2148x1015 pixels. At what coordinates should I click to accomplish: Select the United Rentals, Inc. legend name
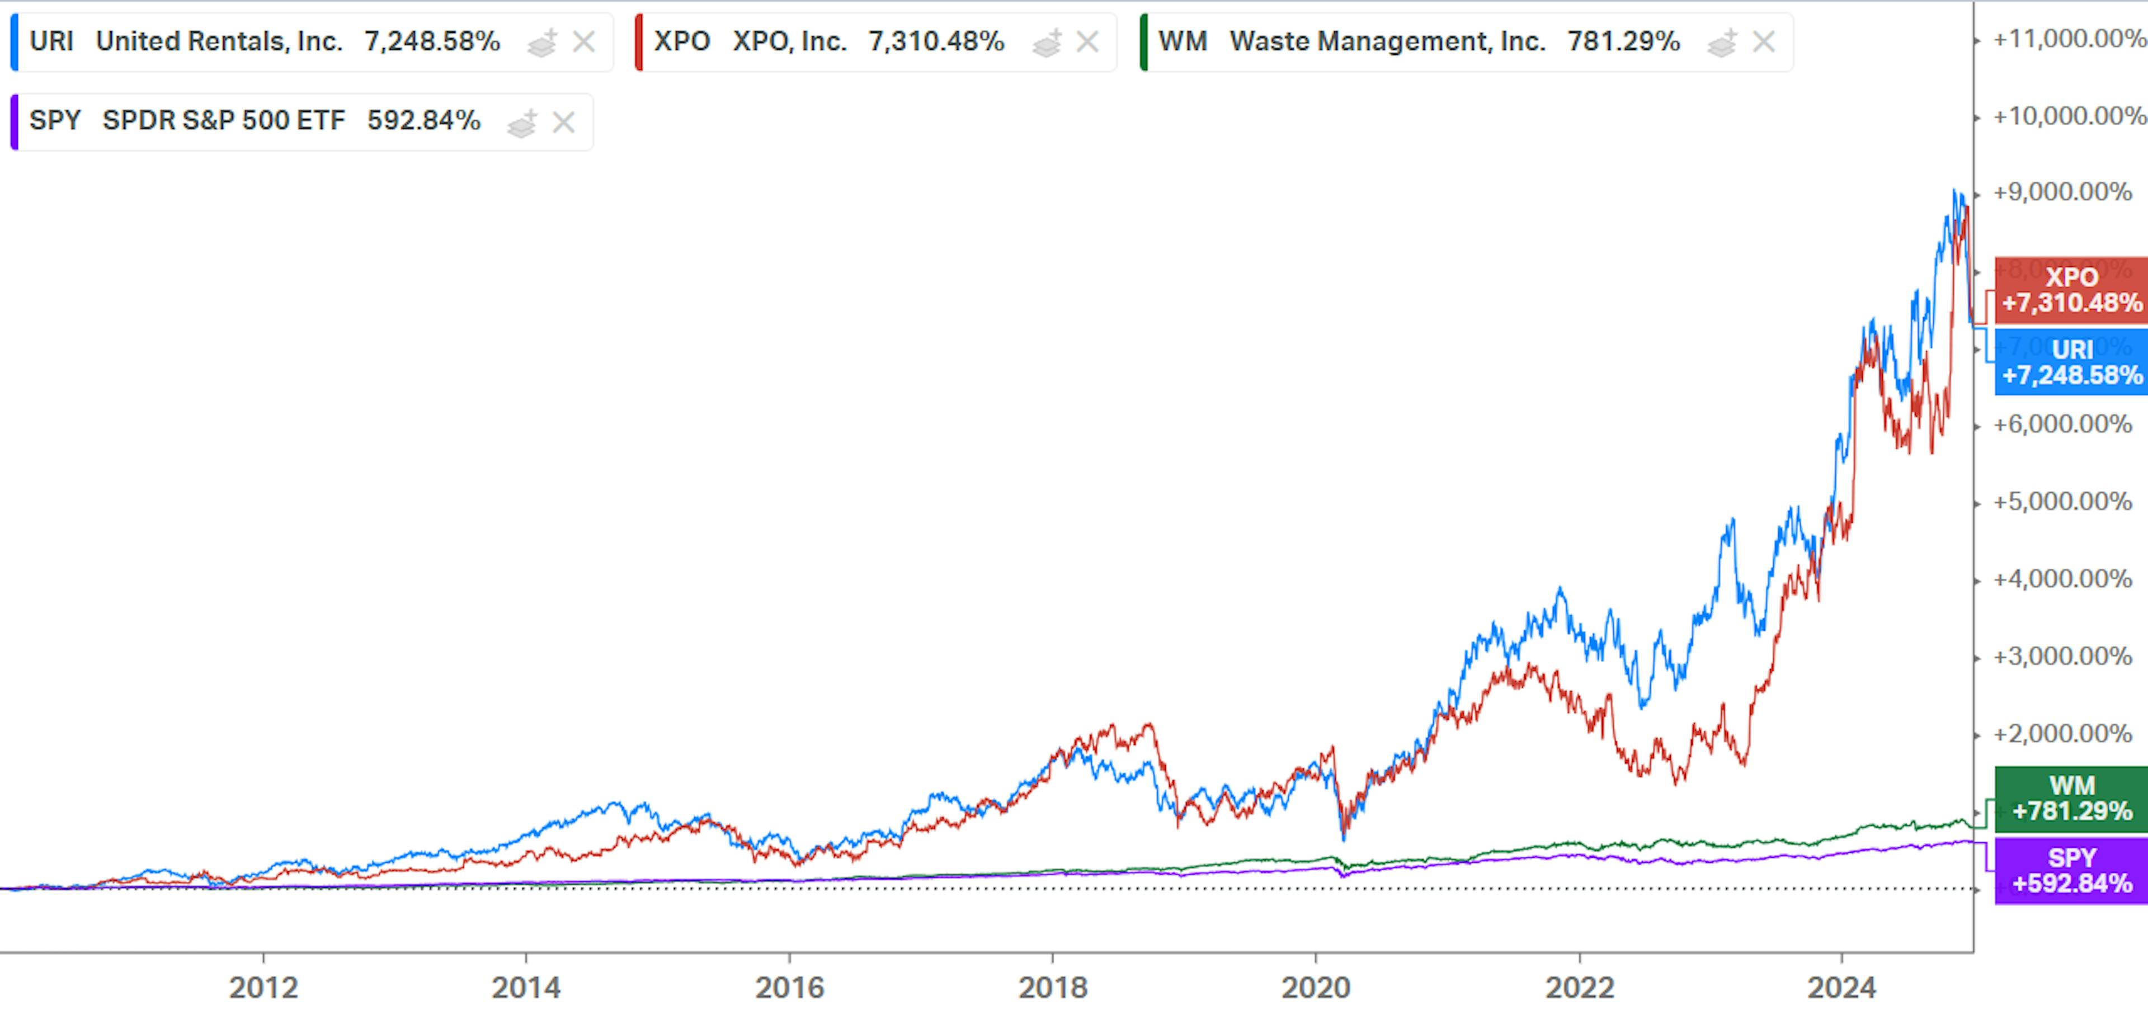219,42
